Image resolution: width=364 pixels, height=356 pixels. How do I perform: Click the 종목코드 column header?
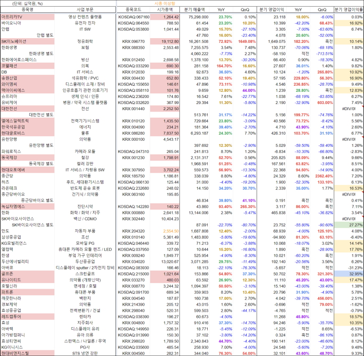[x=133, y=9]
